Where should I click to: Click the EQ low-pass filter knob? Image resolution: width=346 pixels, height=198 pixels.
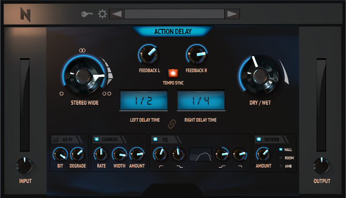[x=239, y=154]
